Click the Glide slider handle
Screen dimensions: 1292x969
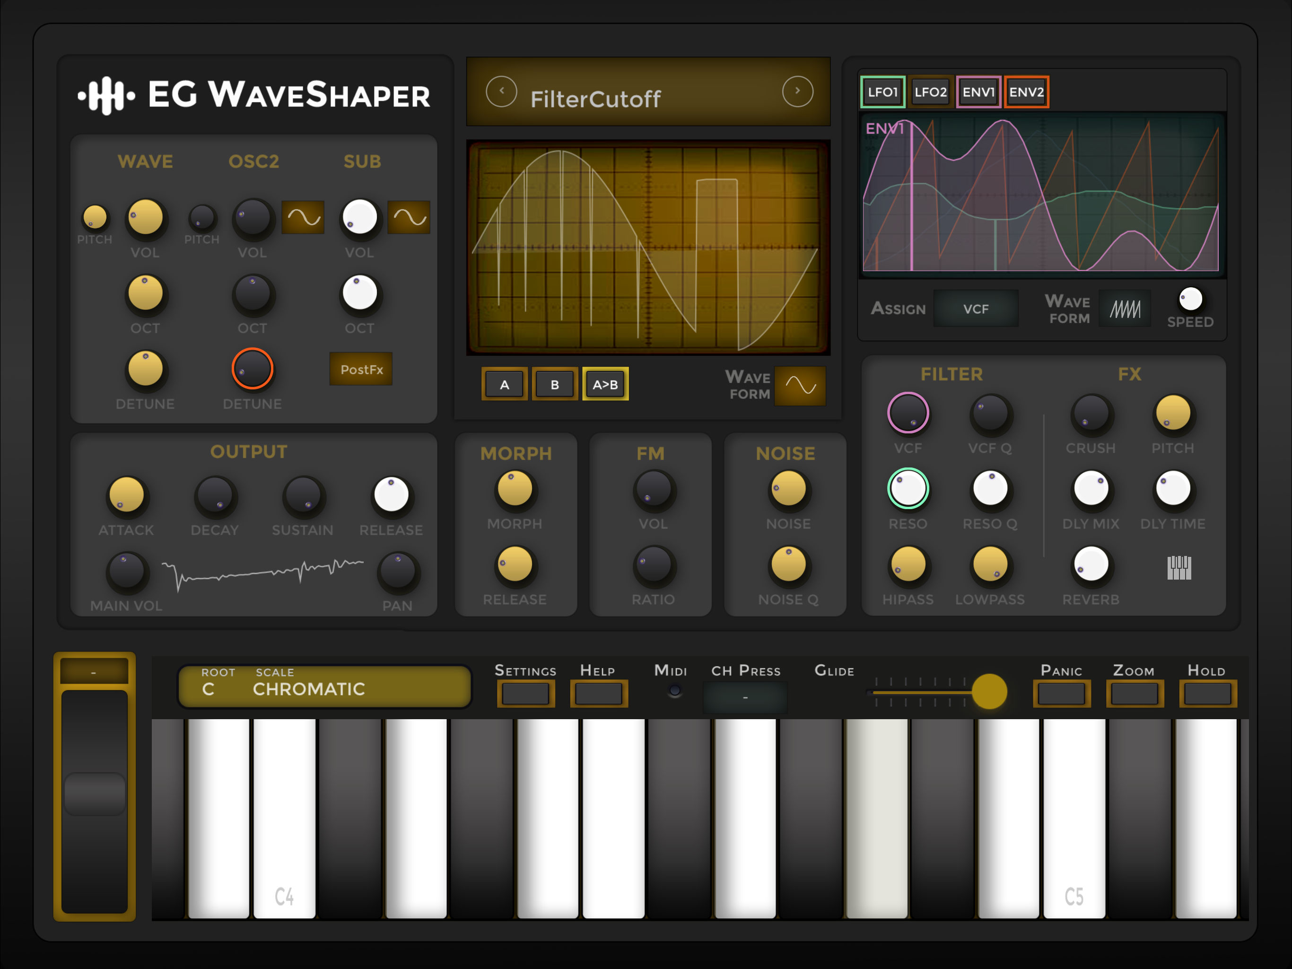click(x=989, y=691)
